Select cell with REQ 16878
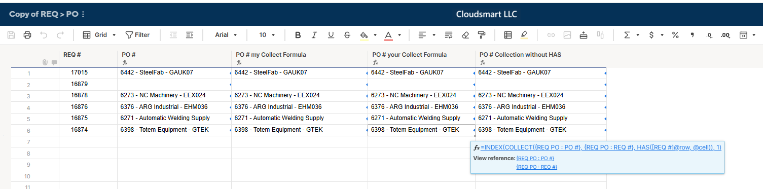763x189 pixels. tap(88, 96)
